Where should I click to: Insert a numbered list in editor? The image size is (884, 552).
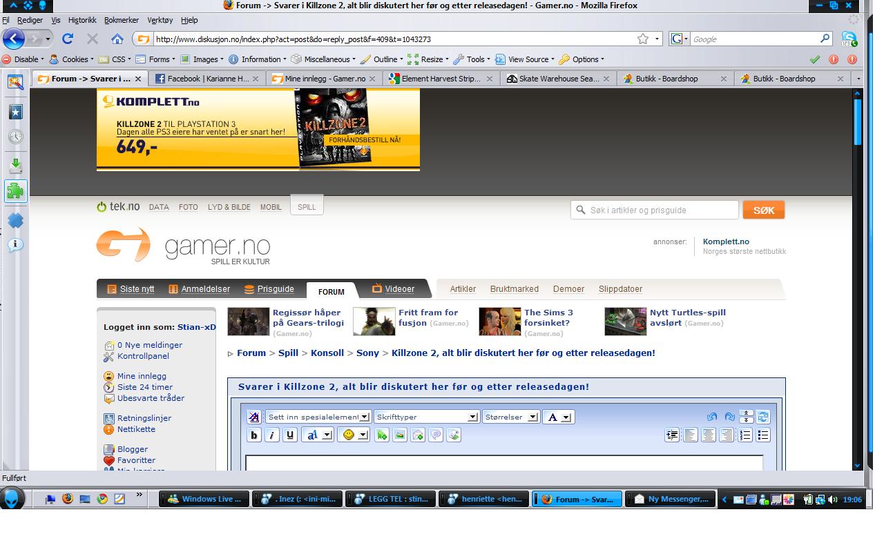[745, 435]
